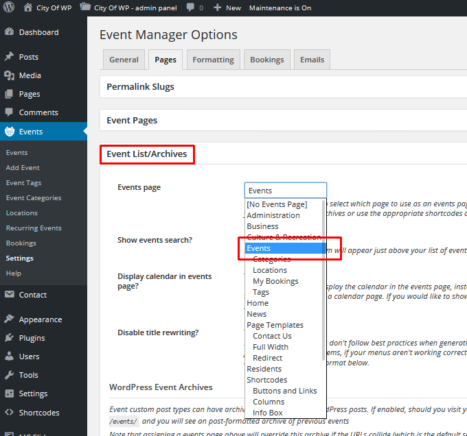Expand the Event Pages section

[x=132, y=120]
